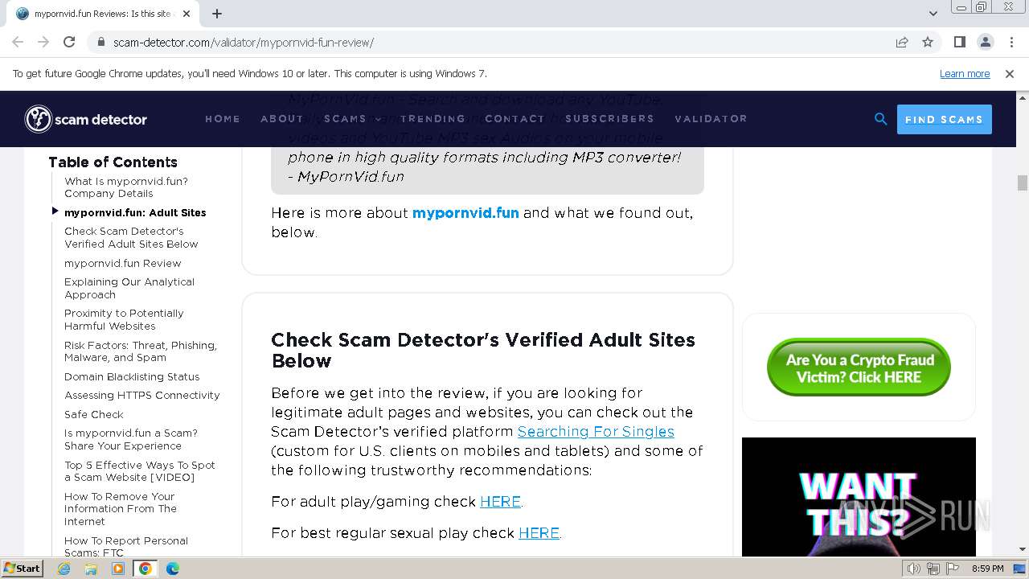Jump to How To Remove Your Information
Viewport: 1029px width, 579px height.
point(121,509)
